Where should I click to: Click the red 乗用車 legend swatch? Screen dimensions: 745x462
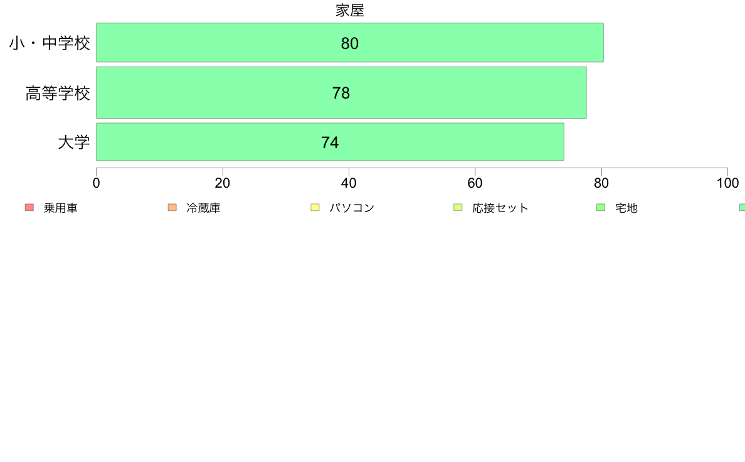[x=29, y=207]
